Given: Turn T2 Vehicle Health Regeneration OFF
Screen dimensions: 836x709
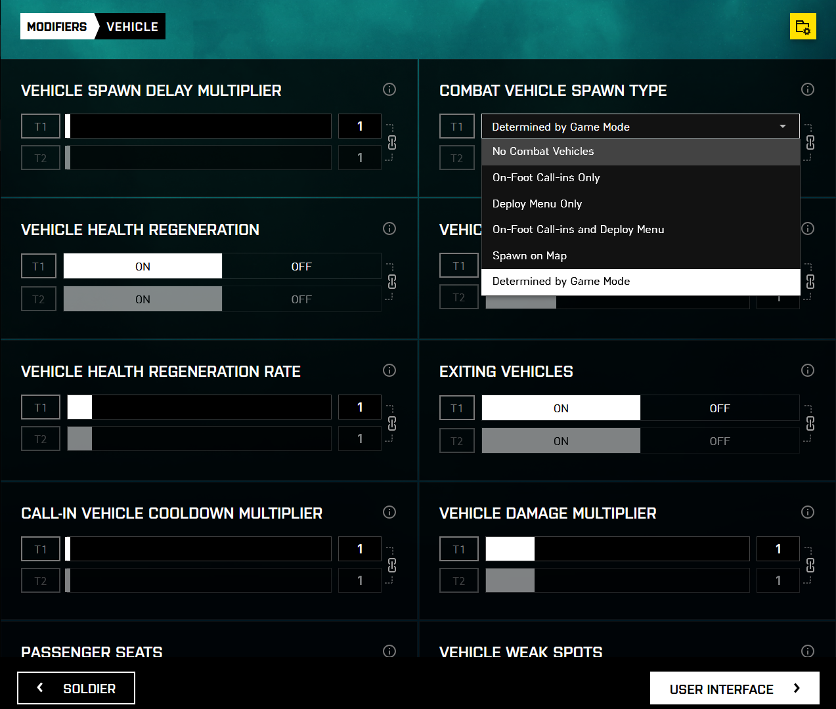Looking at the screenshot, I should [301, 299].
